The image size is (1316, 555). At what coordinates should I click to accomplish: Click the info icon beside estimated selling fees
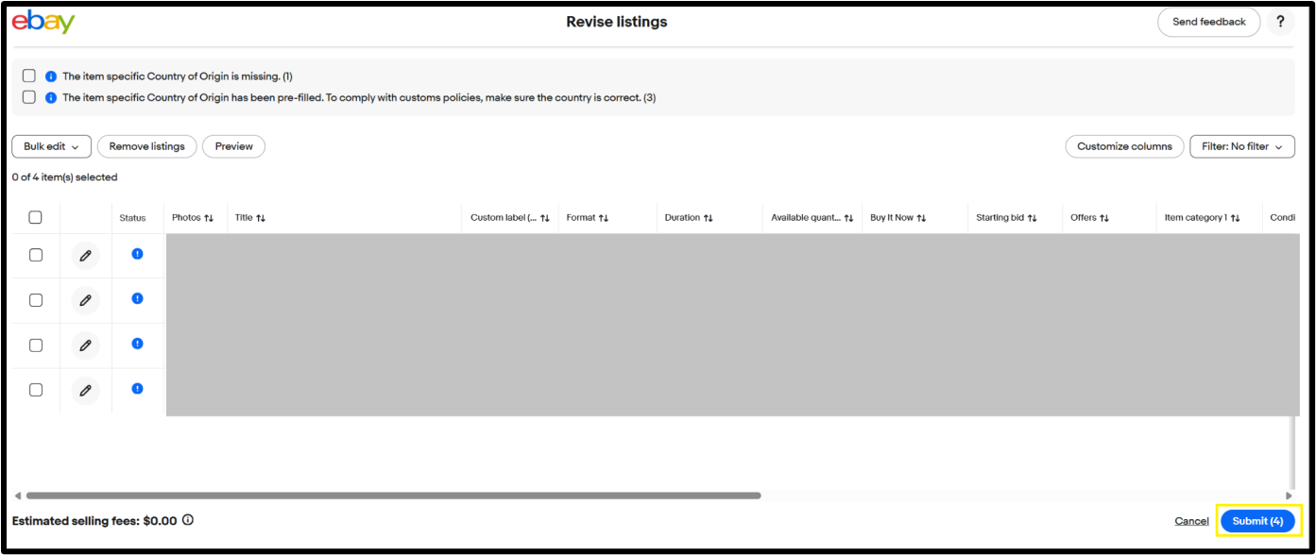(x=188, y=520)
